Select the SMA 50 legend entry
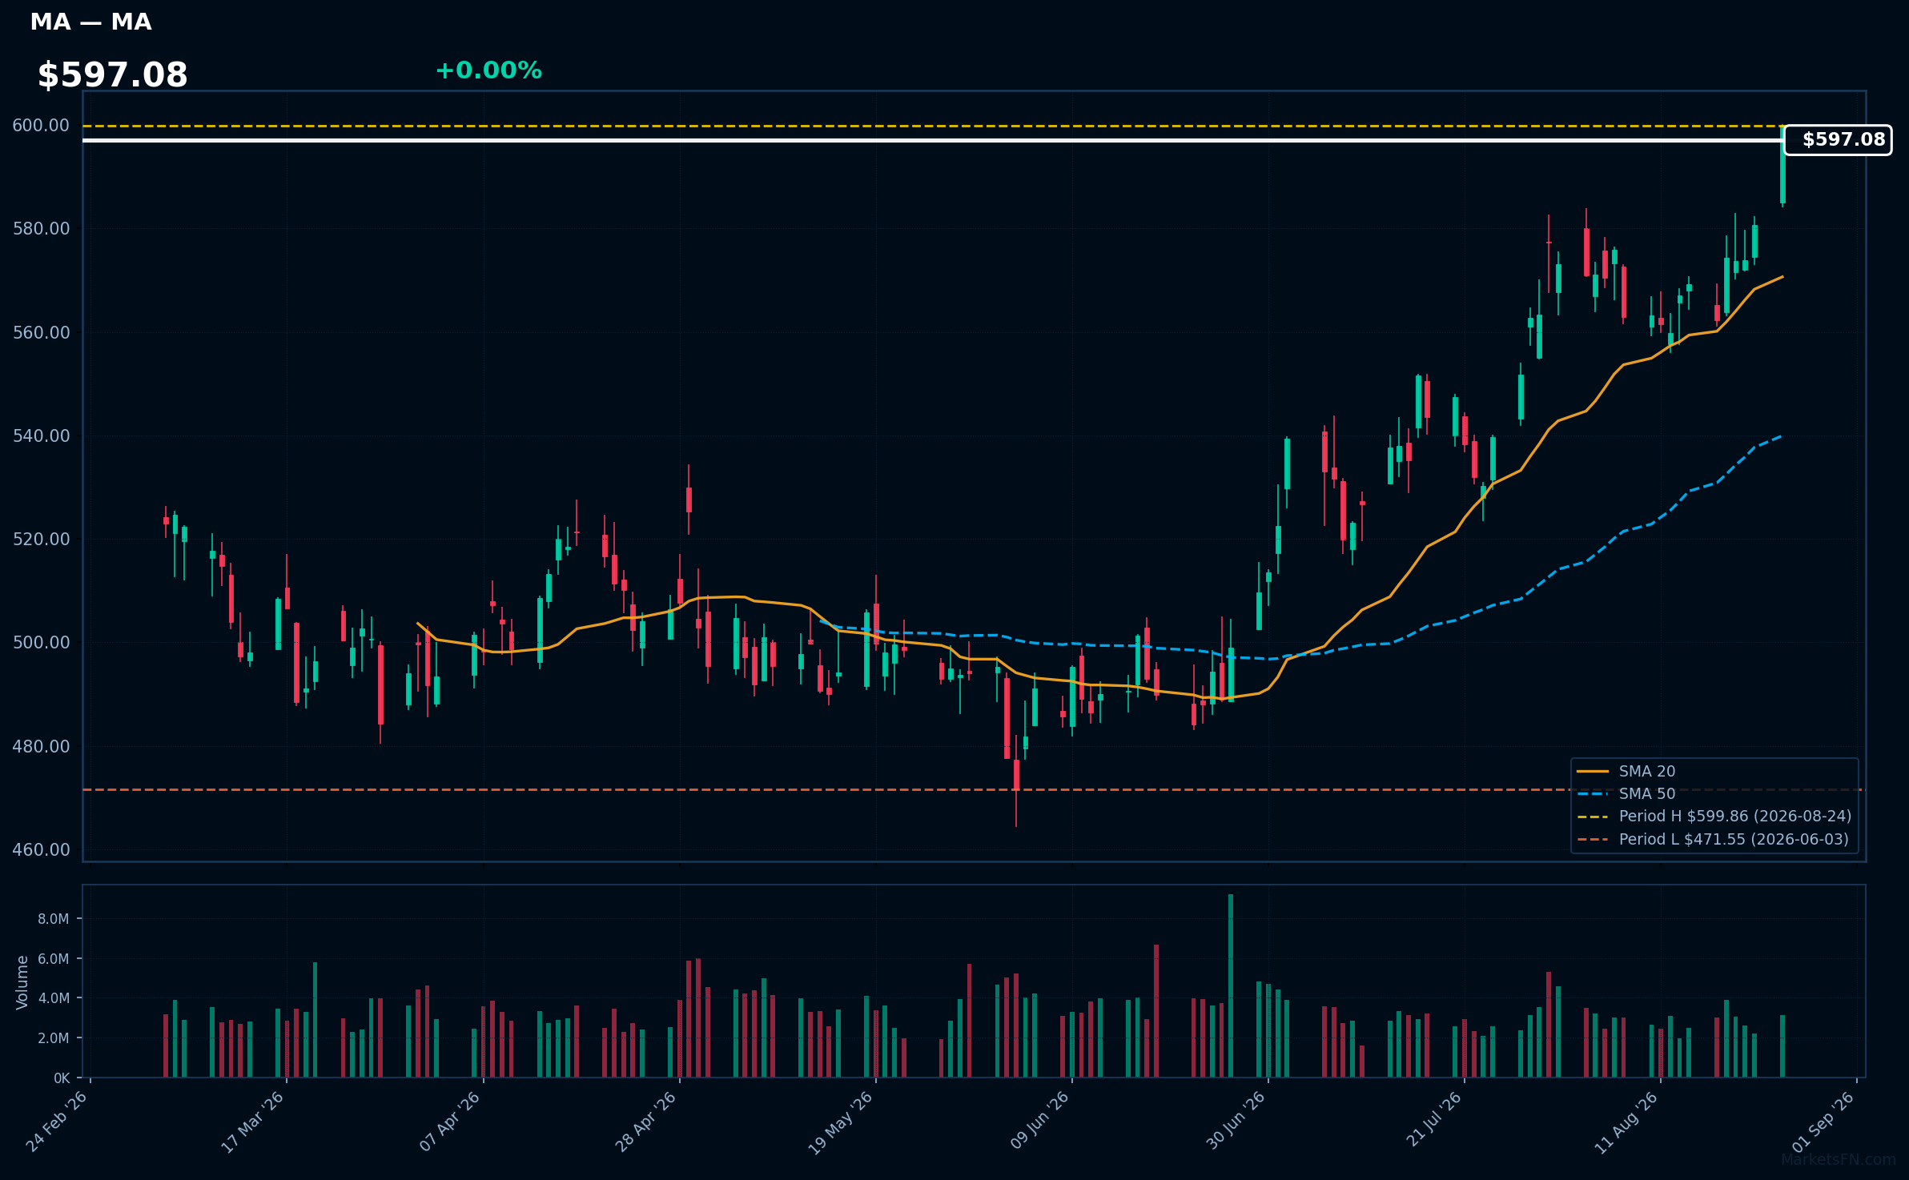This screenshot has width=1909, height=1180. click(1626, 793)
